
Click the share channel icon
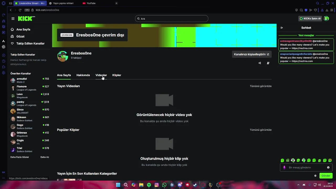[260, 63]
